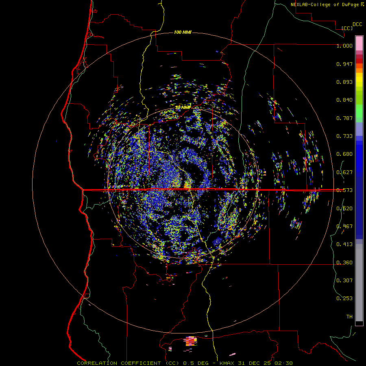Click the 0.787 color scale label
Viewport: 366px width, 366px height.
tap(344, 118)
